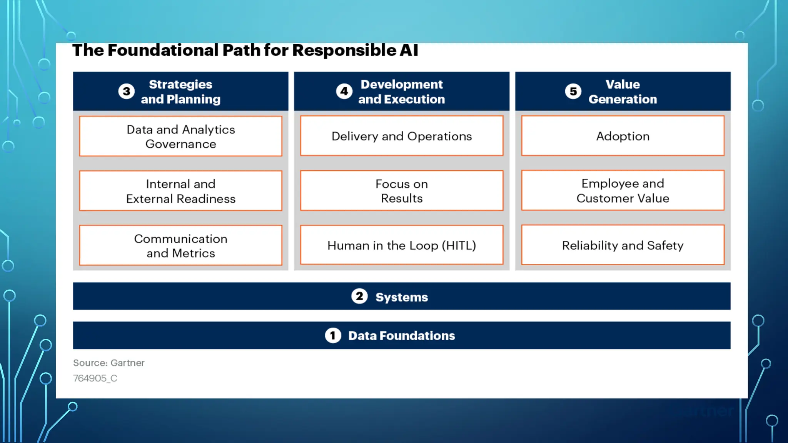This screenshot has height=443, width=788.
Task: Click the Source: Gartner text
Action: tap(109, 363)
